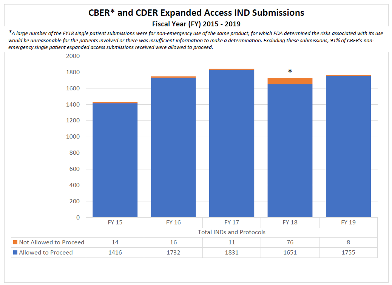Click the value 76 in the table
This screenshot has width=392, height=285.
click(x=290, y=242)
